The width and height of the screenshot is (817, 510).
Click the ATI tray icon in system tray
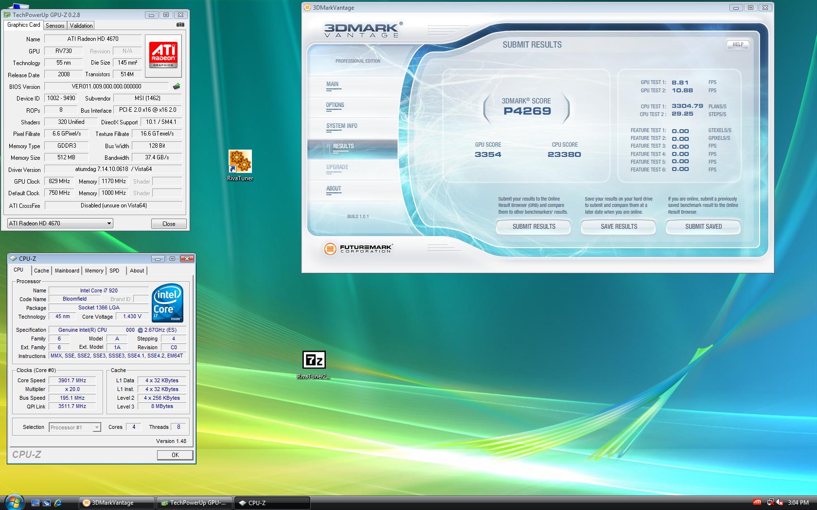pos(757,502)
